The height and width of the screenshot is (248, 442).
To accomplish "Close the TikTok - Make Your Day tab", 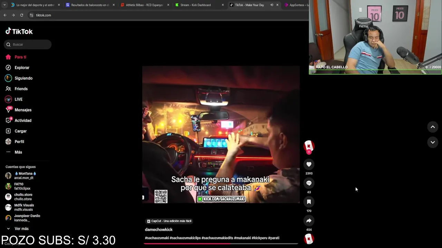I will 277,5.
